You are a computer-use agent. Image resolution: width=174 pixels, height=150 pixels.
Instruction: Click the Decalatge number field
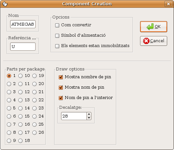pyautogui.click(x=74, y=116)
